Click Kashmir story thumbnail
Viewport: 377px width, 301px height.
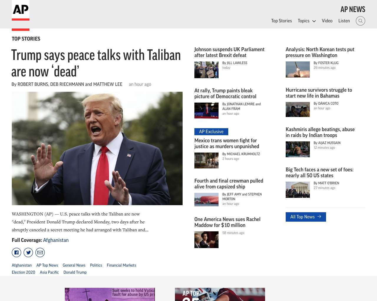tap(298, 149)
